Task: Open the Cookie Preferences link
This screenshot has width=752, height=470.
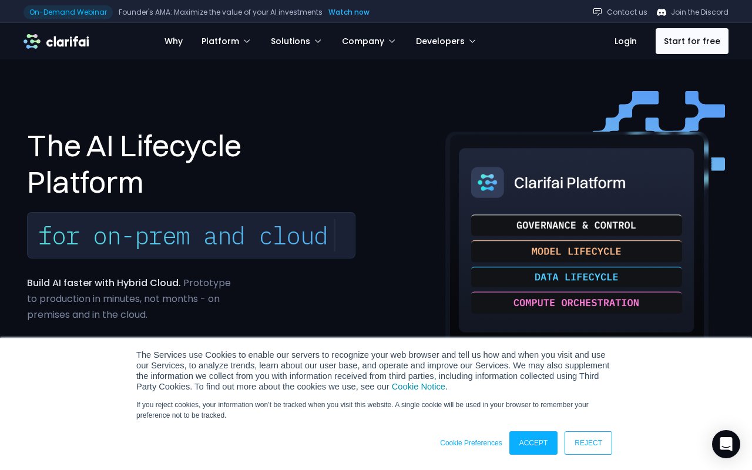Action: click(x=471, y=443)
